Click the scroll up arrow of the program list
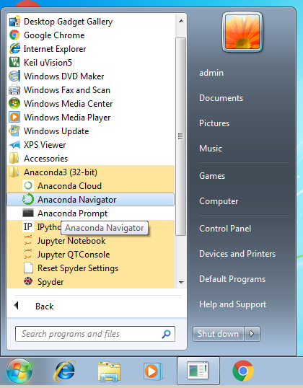The height and width of the screenshot is (388, 303). [x=181, y=21]
